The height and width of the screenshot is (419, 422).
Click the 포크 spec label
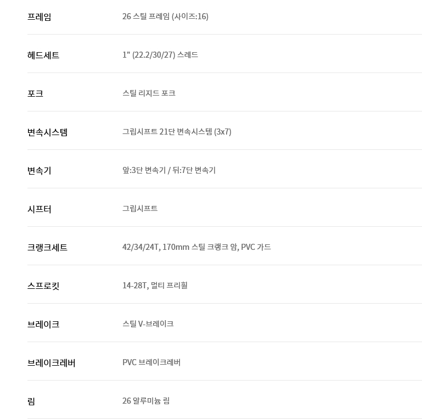35,93
